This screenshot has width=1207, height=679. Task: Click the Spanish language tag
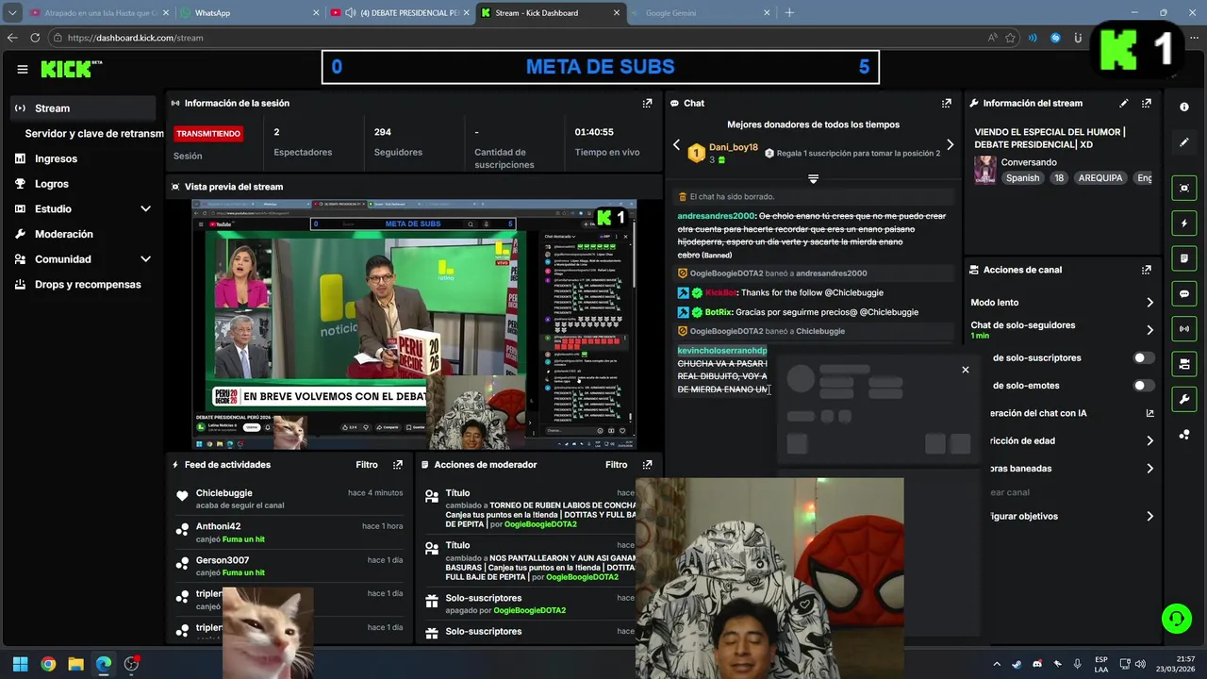coord(1022,178)
